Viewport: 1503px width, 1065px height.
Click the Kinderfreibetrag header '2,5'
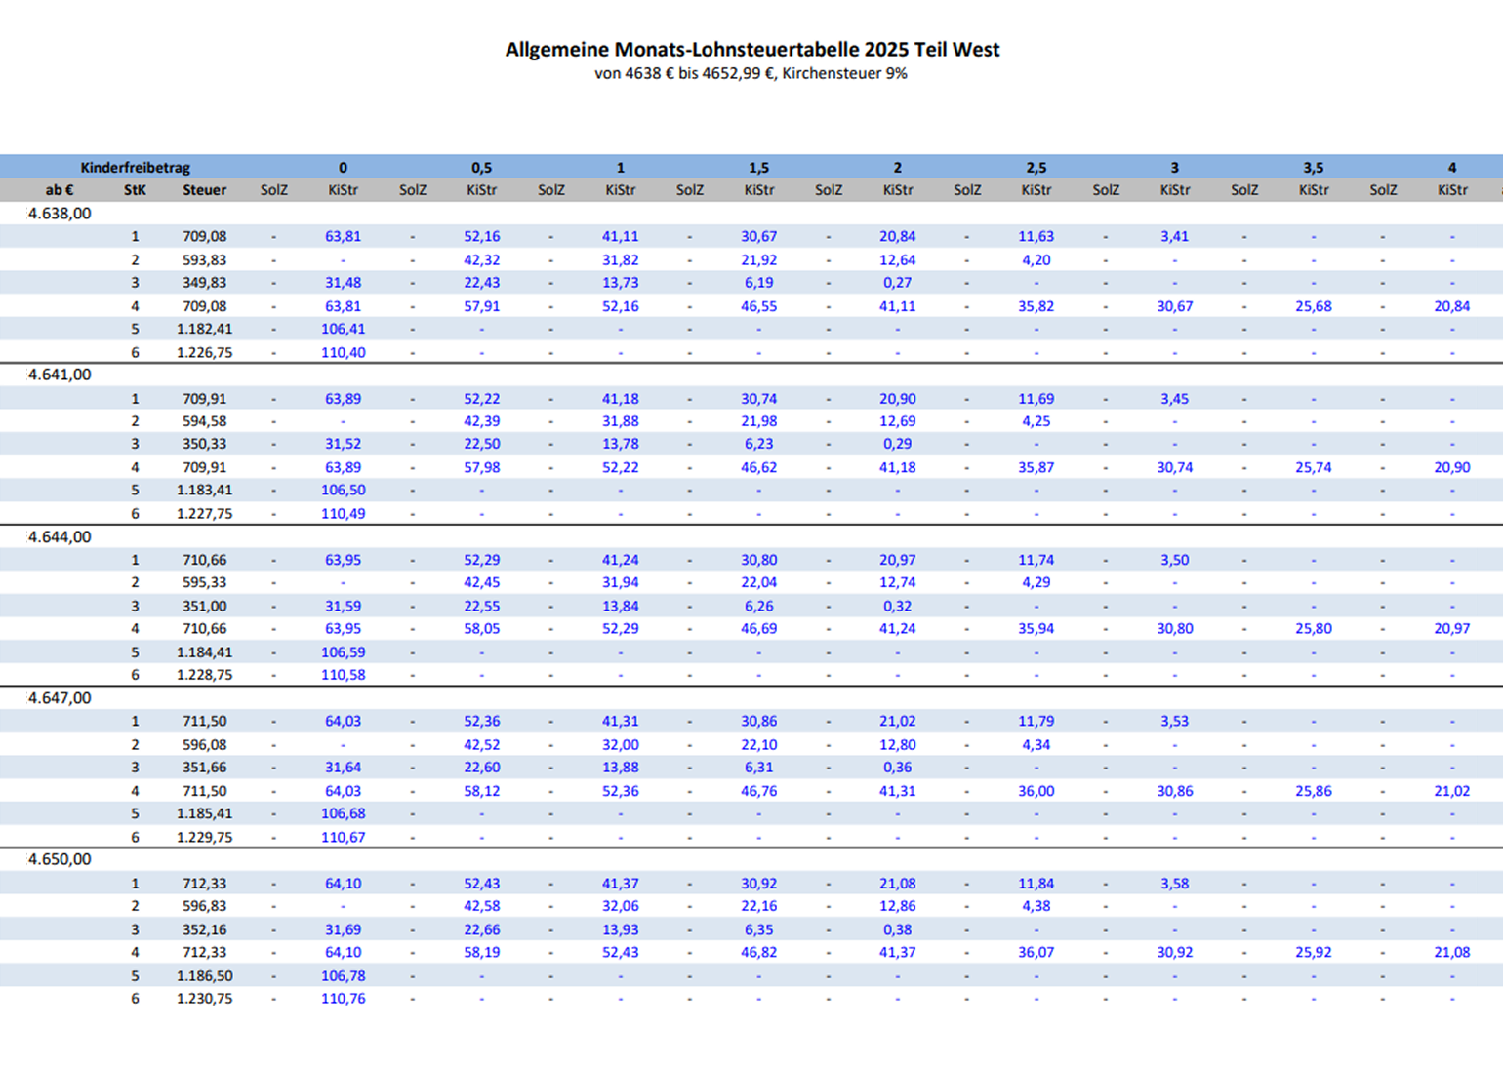[1036, 168]
